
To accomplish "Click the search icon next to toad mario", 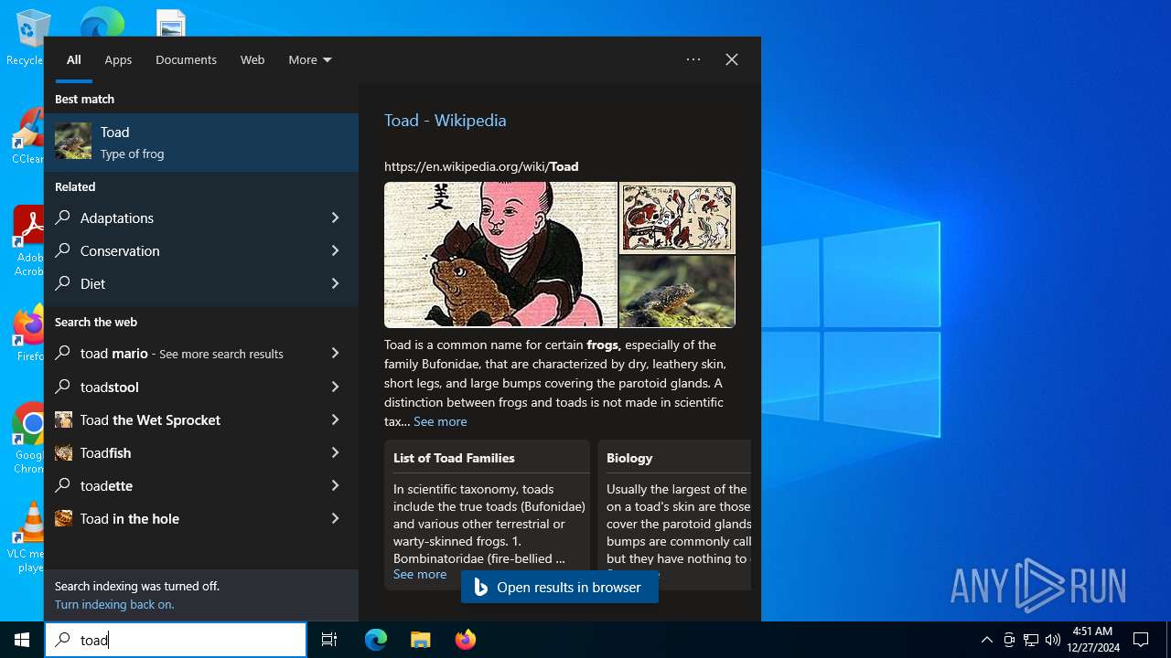I will coord(63,353).
